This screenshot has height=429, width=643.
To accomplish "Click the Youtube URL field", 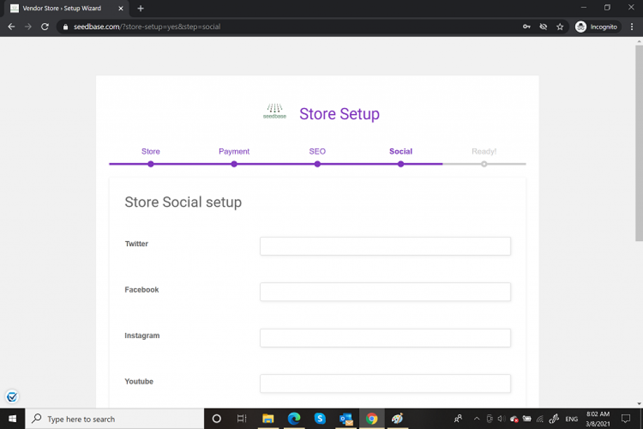I will pos(385,384).
